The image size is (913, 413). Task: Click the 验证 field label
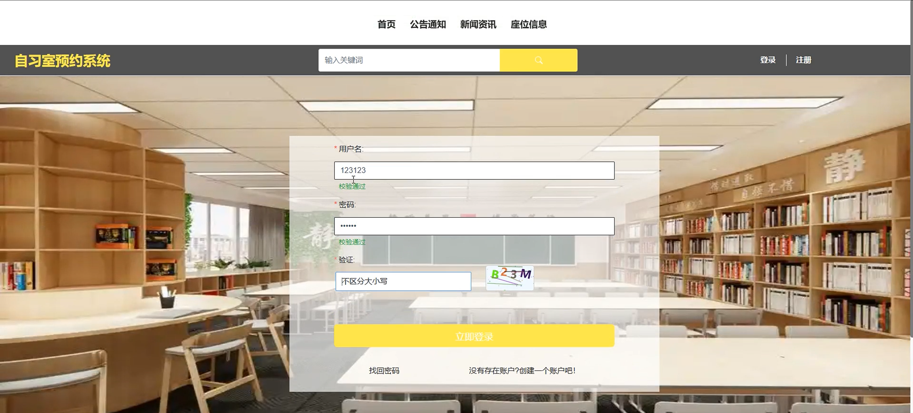346,260
